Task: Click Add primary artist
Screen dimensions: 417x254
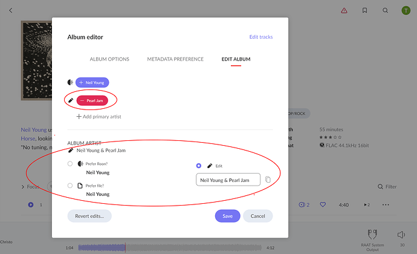Action: point(99,116)
